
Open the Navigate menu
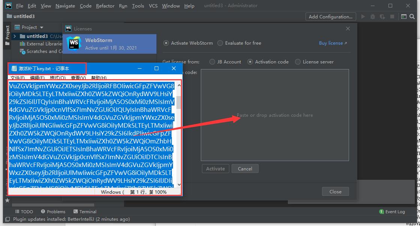click(65, 6)
